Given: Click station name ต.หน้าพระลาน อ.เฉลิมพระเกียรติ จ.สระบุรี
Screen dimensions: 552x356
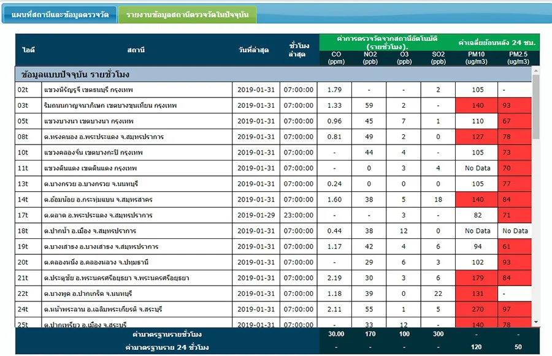Looking at the screenshot, I should point(103,309).
